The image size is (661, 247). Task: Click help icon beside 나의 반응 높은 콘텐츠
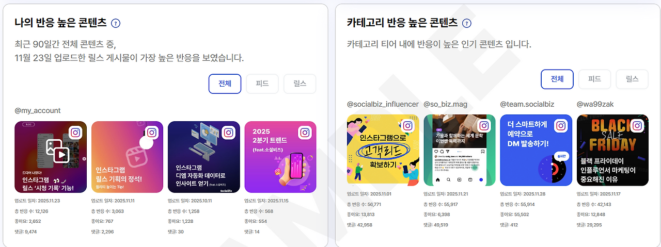(116, 23)
